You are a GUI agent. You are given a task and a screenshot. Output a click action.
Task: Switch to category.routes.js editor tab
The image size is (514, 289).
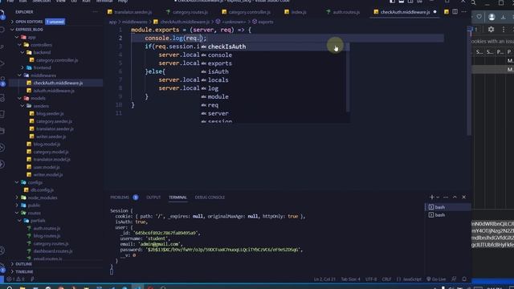[190, 12]
